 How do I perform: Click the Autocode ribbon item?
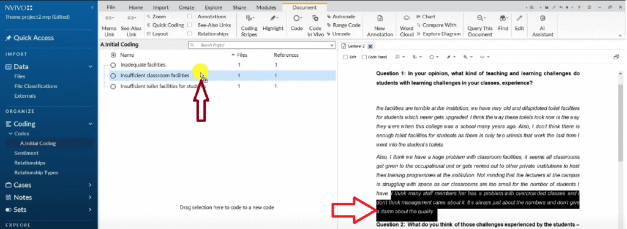pos(340,16)
